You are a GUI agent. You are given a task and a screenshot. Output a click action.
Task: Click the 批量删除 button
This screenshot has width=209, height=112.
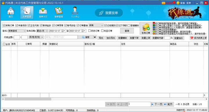[122, 38]
